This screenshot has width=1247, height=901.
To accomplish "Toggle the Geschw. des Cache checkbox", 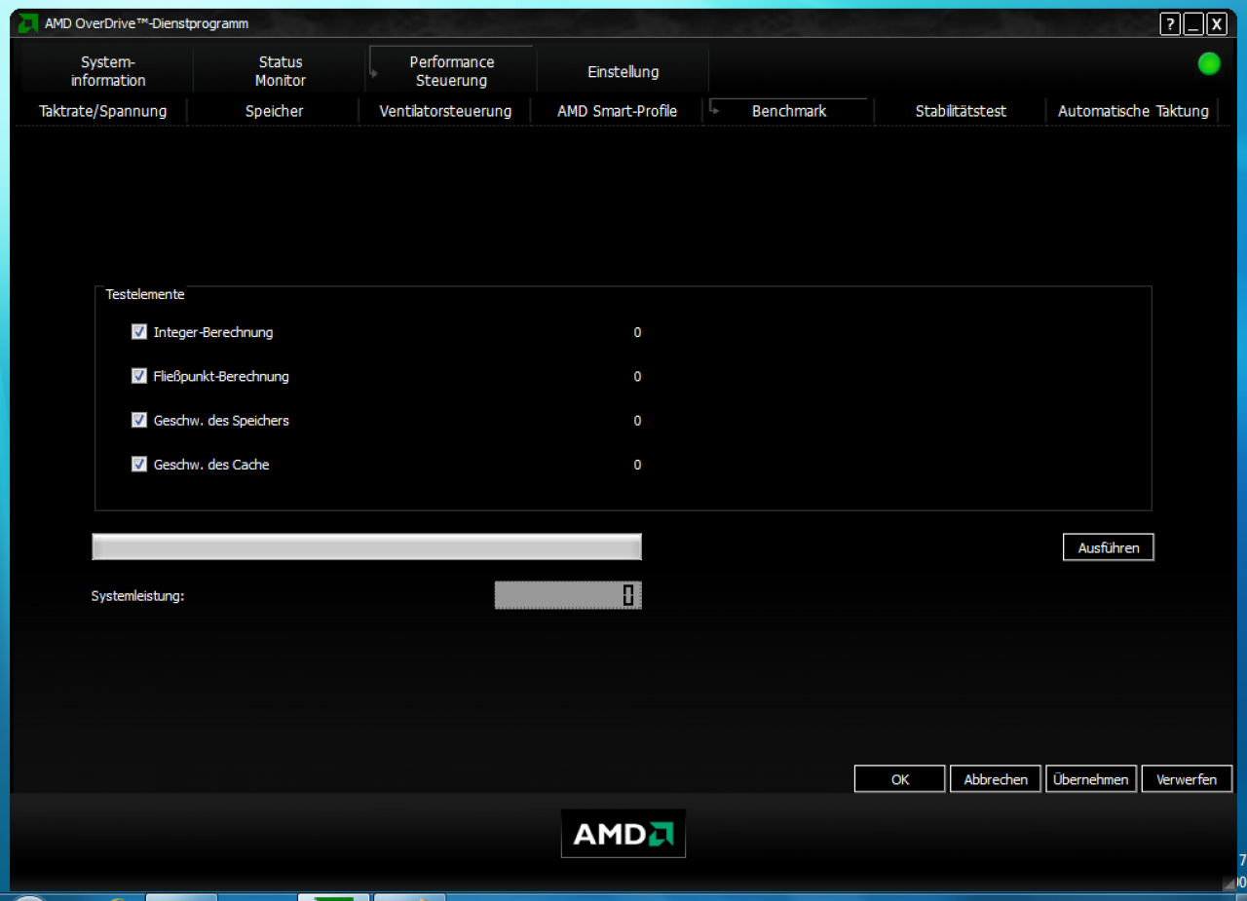I will [x=138, y=465].
